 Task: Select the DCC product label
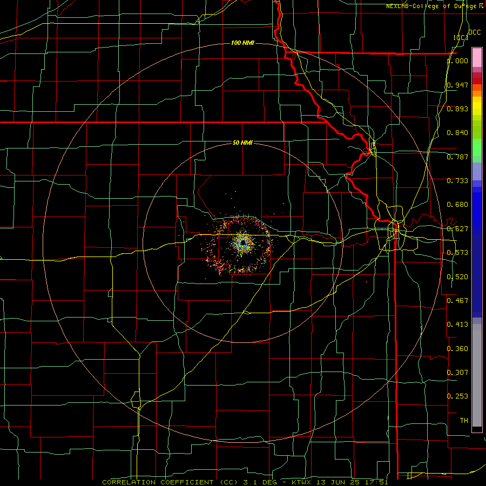click(x=474, y=32)
